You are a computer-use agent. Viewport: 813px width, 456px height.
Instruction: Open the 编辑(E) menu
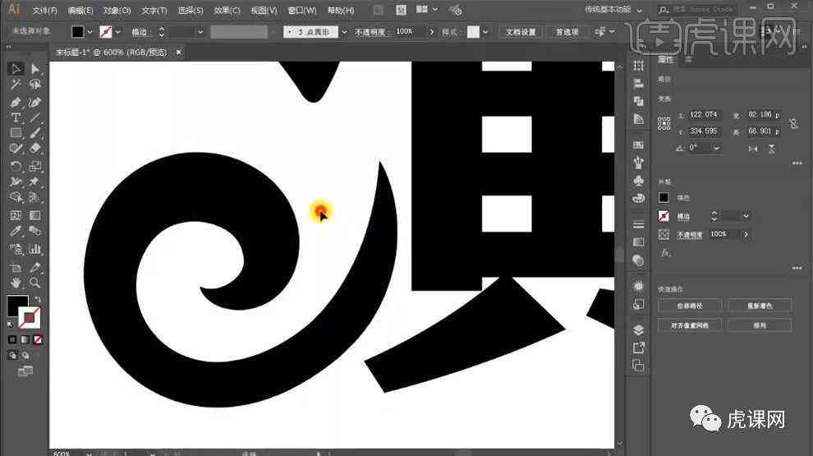[x=80, y=11]
